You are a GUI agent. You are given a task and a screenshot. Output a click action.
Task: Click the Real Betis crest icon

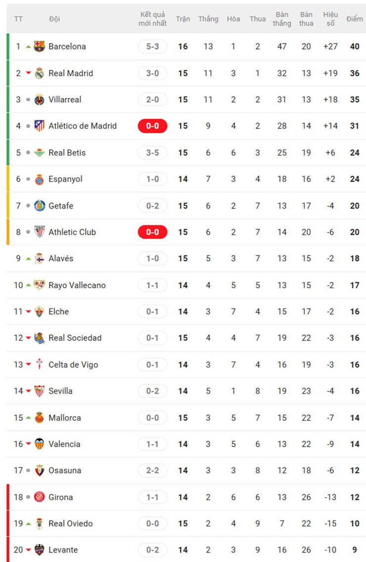[40, 153]
